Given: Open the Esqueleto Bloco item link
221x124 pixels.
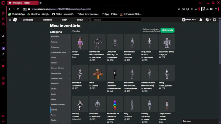Looking at the screenshot, I should pyautogui.click(x=166, y=52).
